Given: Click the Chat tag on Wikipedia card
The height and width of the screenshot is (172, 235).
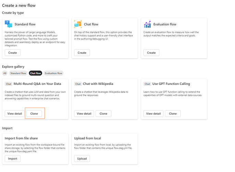Looking at the screenshot, I should (78, 84).
